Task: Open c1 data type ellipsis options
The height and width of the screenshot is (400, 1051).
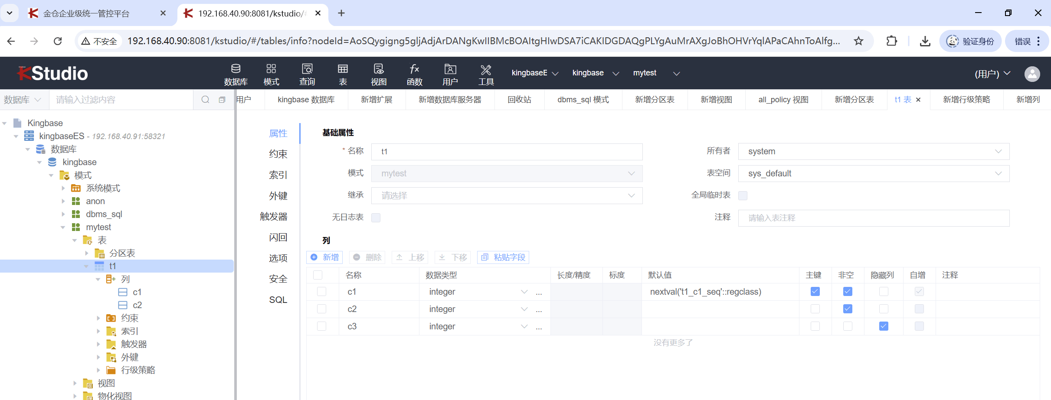Action: coord(539,292)
